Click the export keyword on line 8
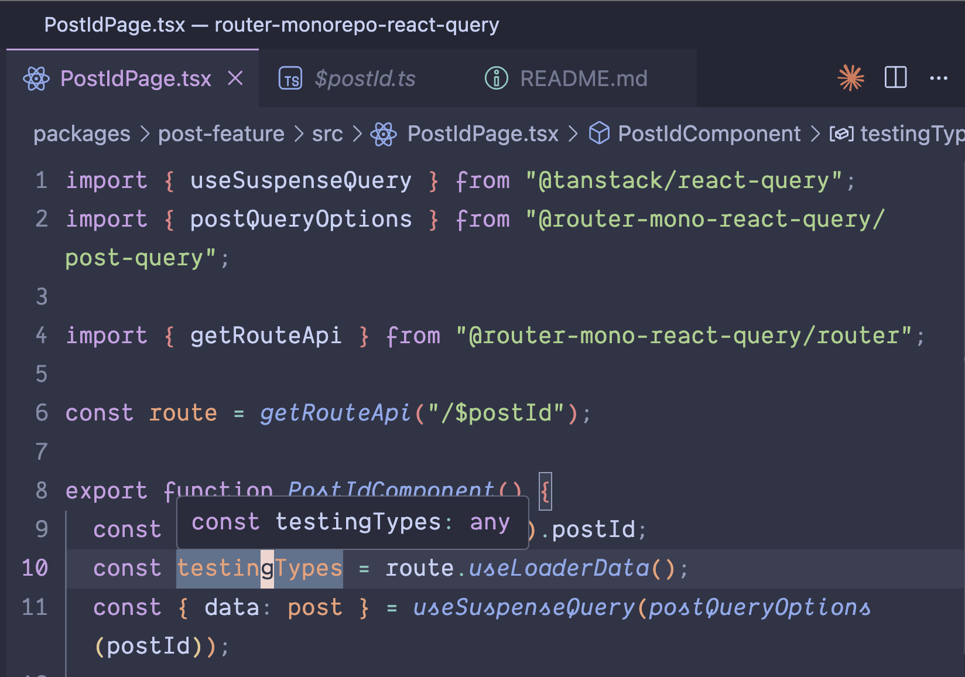Viewport: 965px width, 677px height. [106, 491]
